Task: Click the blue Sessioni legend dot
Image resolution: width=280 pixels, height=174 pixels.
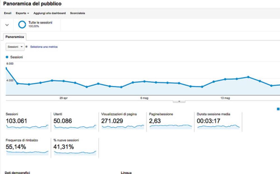Action: [7, 57]
